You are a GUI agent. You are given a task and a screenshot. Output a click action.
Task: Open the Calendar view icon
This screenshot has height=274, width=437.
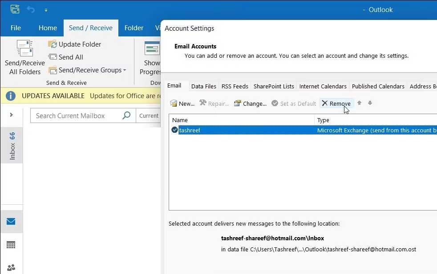(11, 245)
